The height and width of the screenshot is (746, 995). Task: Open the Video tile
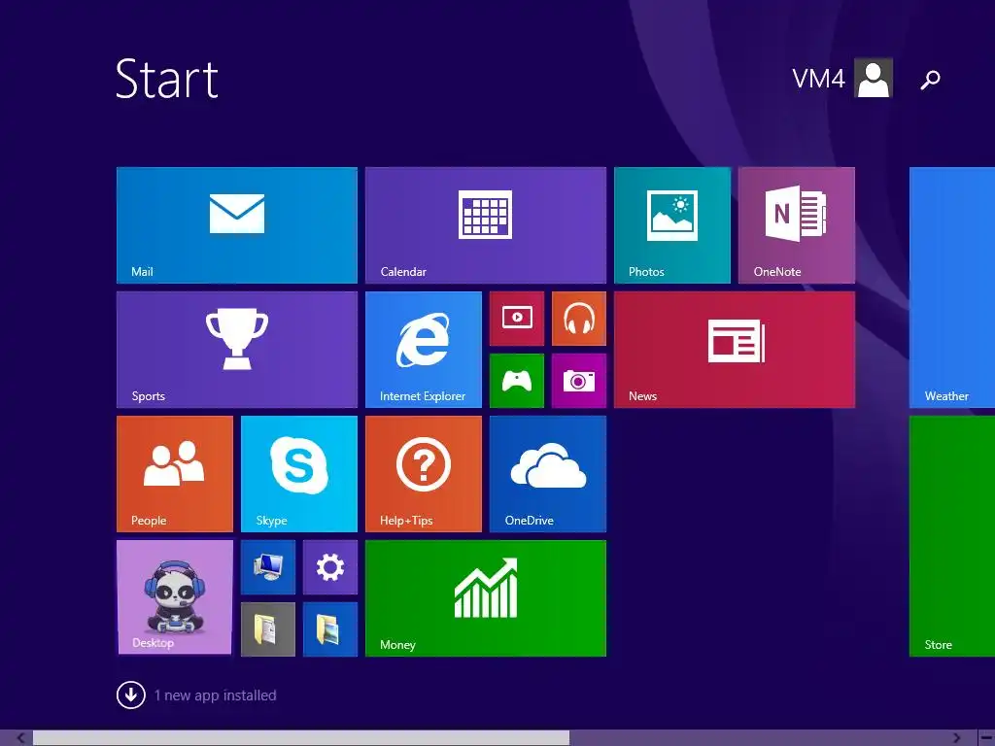coord(517,319)
